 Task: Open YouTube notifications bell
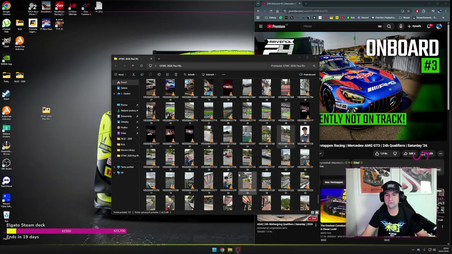[x=429, y=26]
